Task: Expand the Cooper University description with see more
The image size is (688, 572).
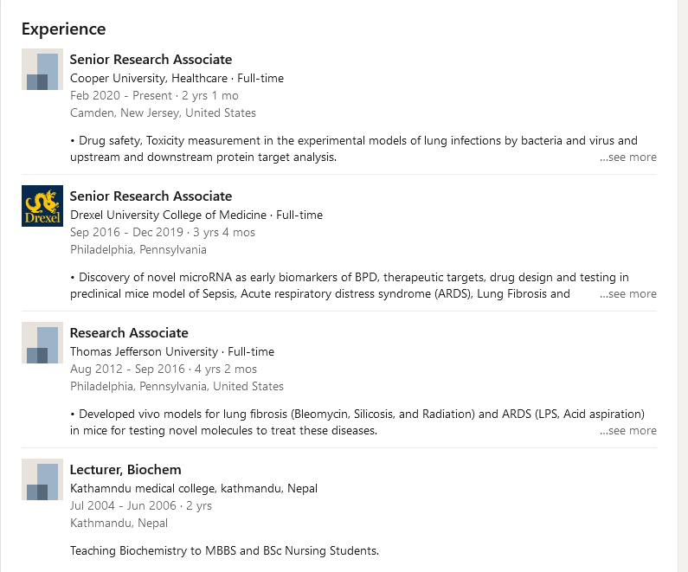Action: click(x=628, y=157)
